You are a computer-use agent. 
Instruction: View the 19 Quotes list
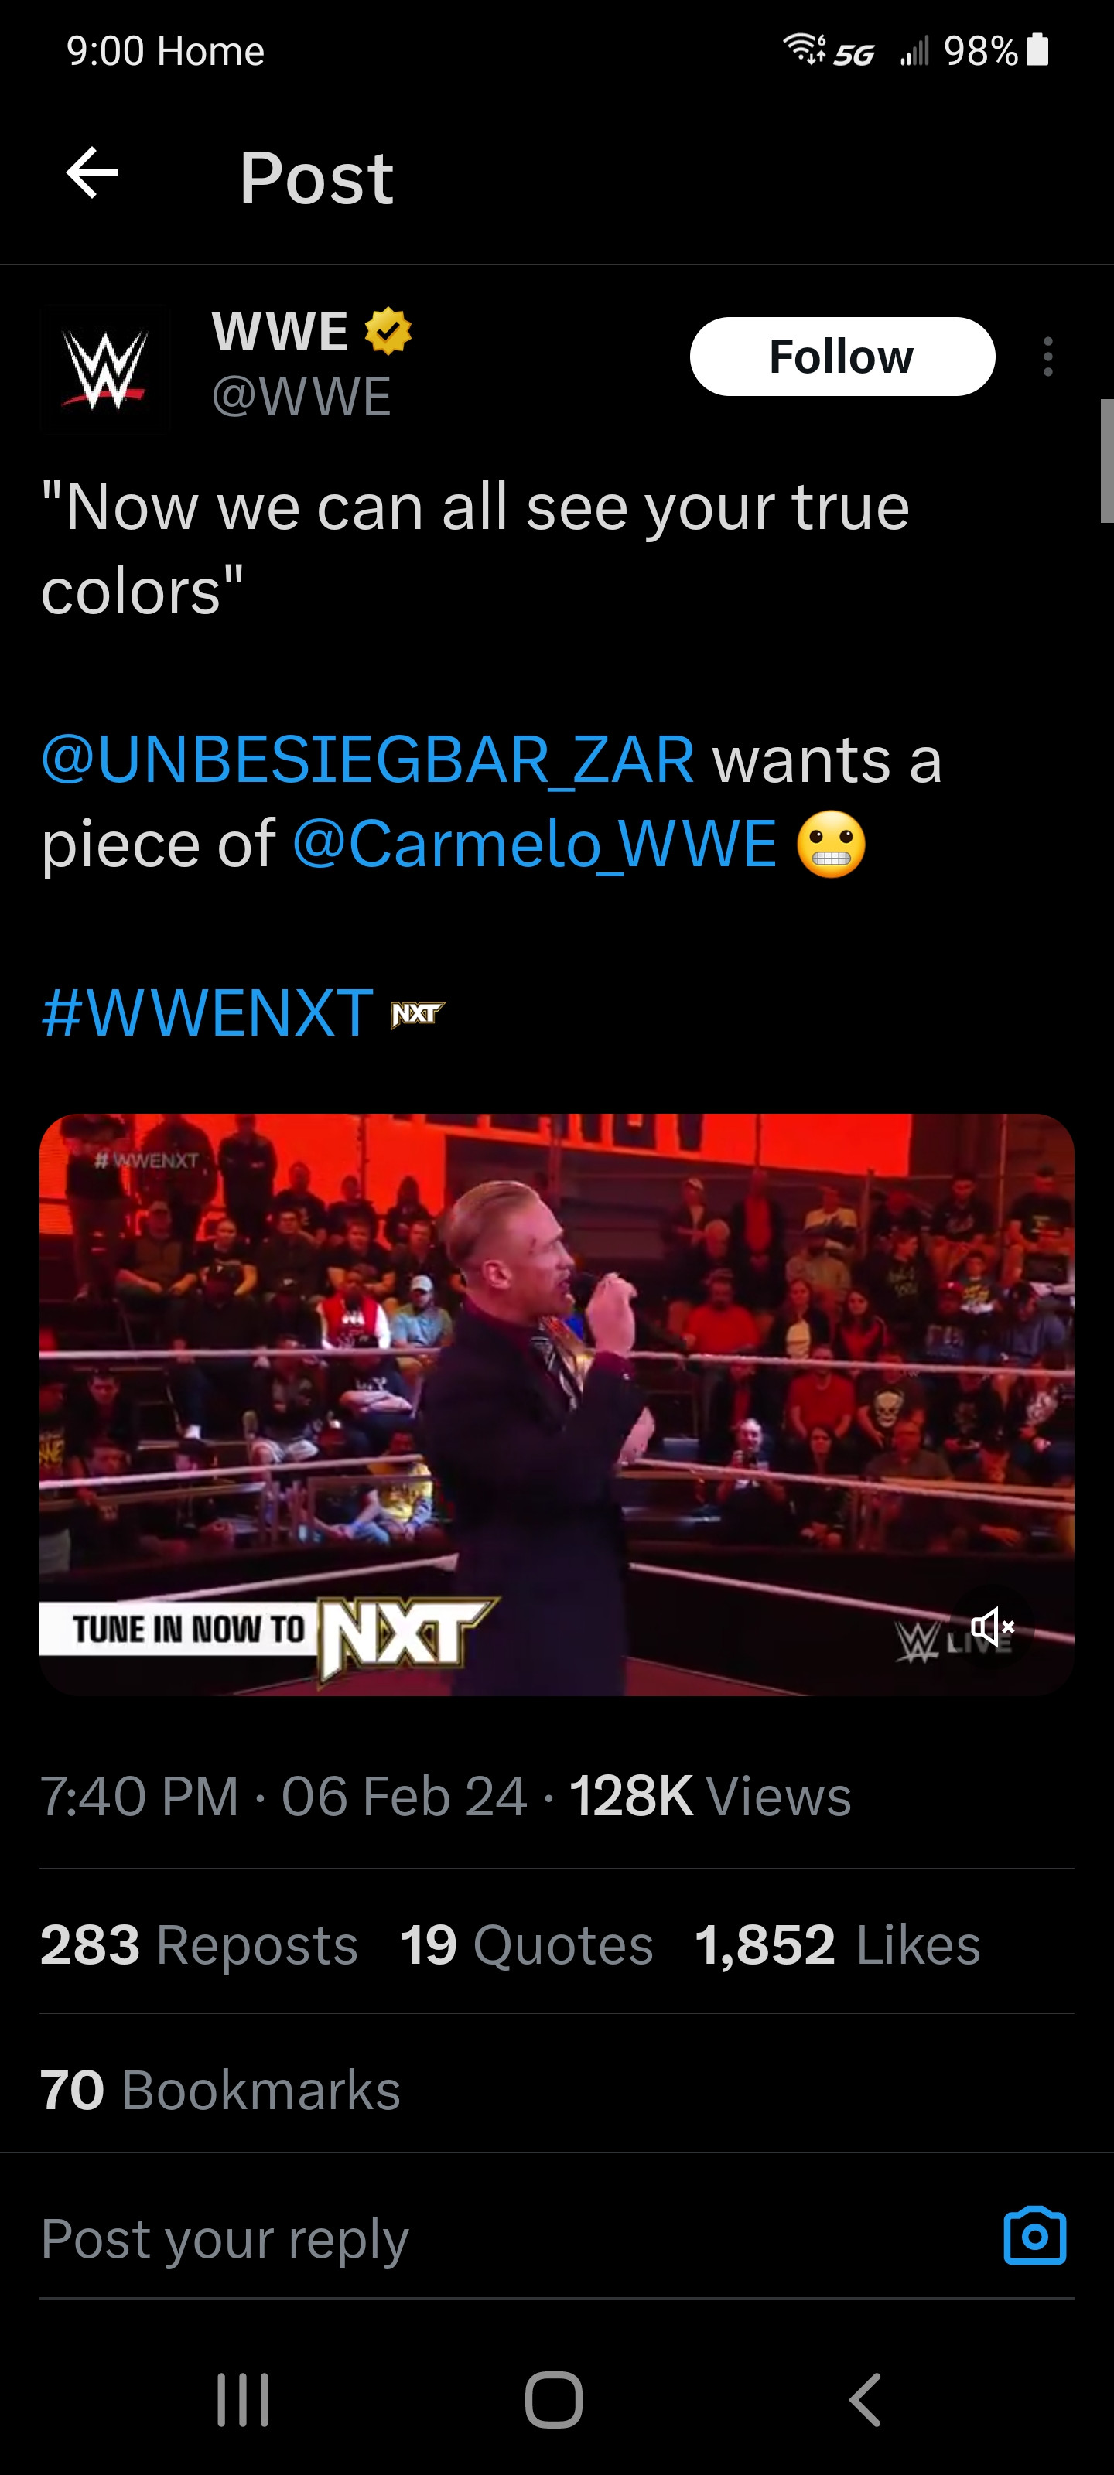point(527,1944)
